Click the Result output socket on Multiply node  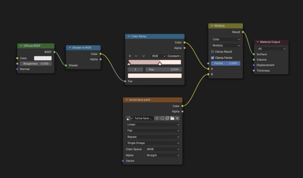click(x=243, y=32)
